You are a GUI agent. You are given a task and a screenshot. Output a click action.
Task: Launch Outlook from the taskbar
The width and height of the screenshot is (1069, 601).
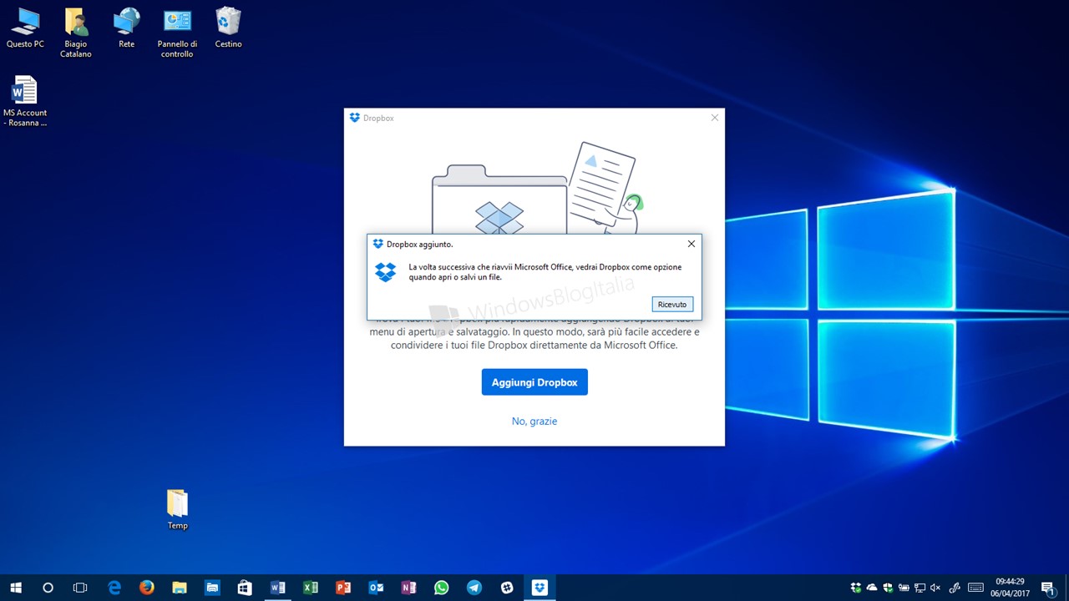[376, 588]
